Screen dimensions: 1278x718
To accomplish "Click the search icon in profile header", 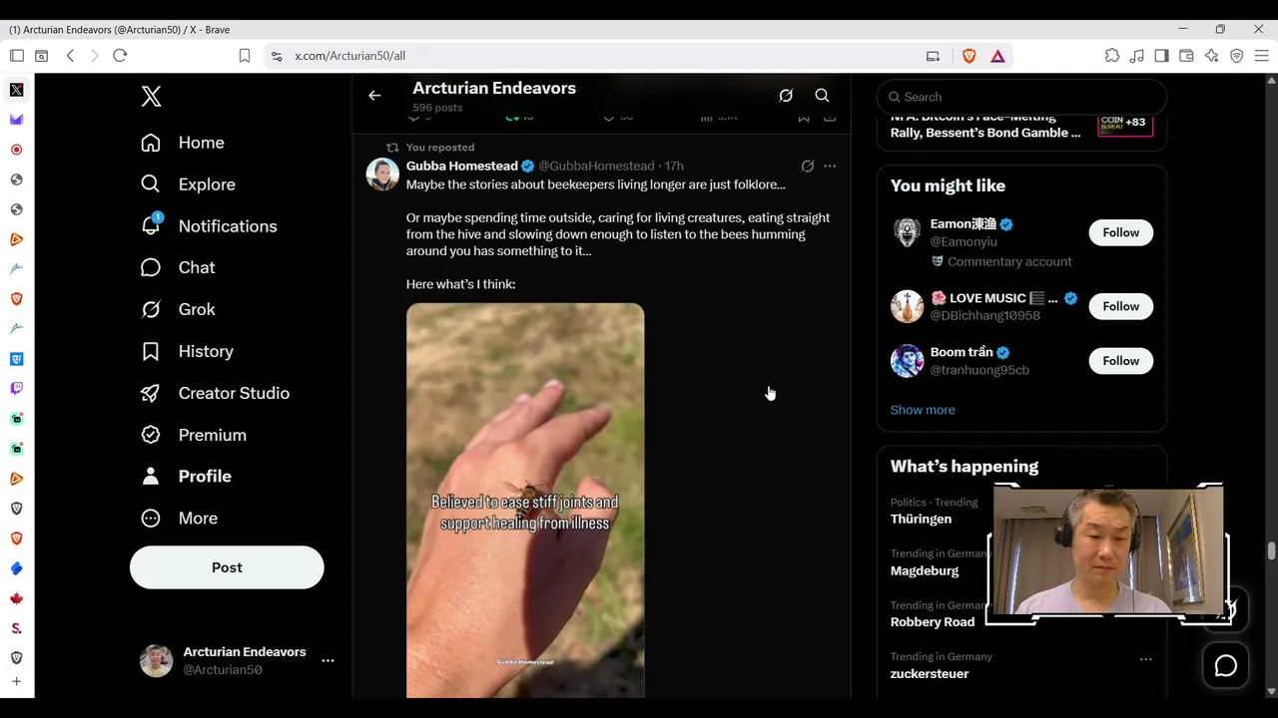I will click(x=822, y=96).
